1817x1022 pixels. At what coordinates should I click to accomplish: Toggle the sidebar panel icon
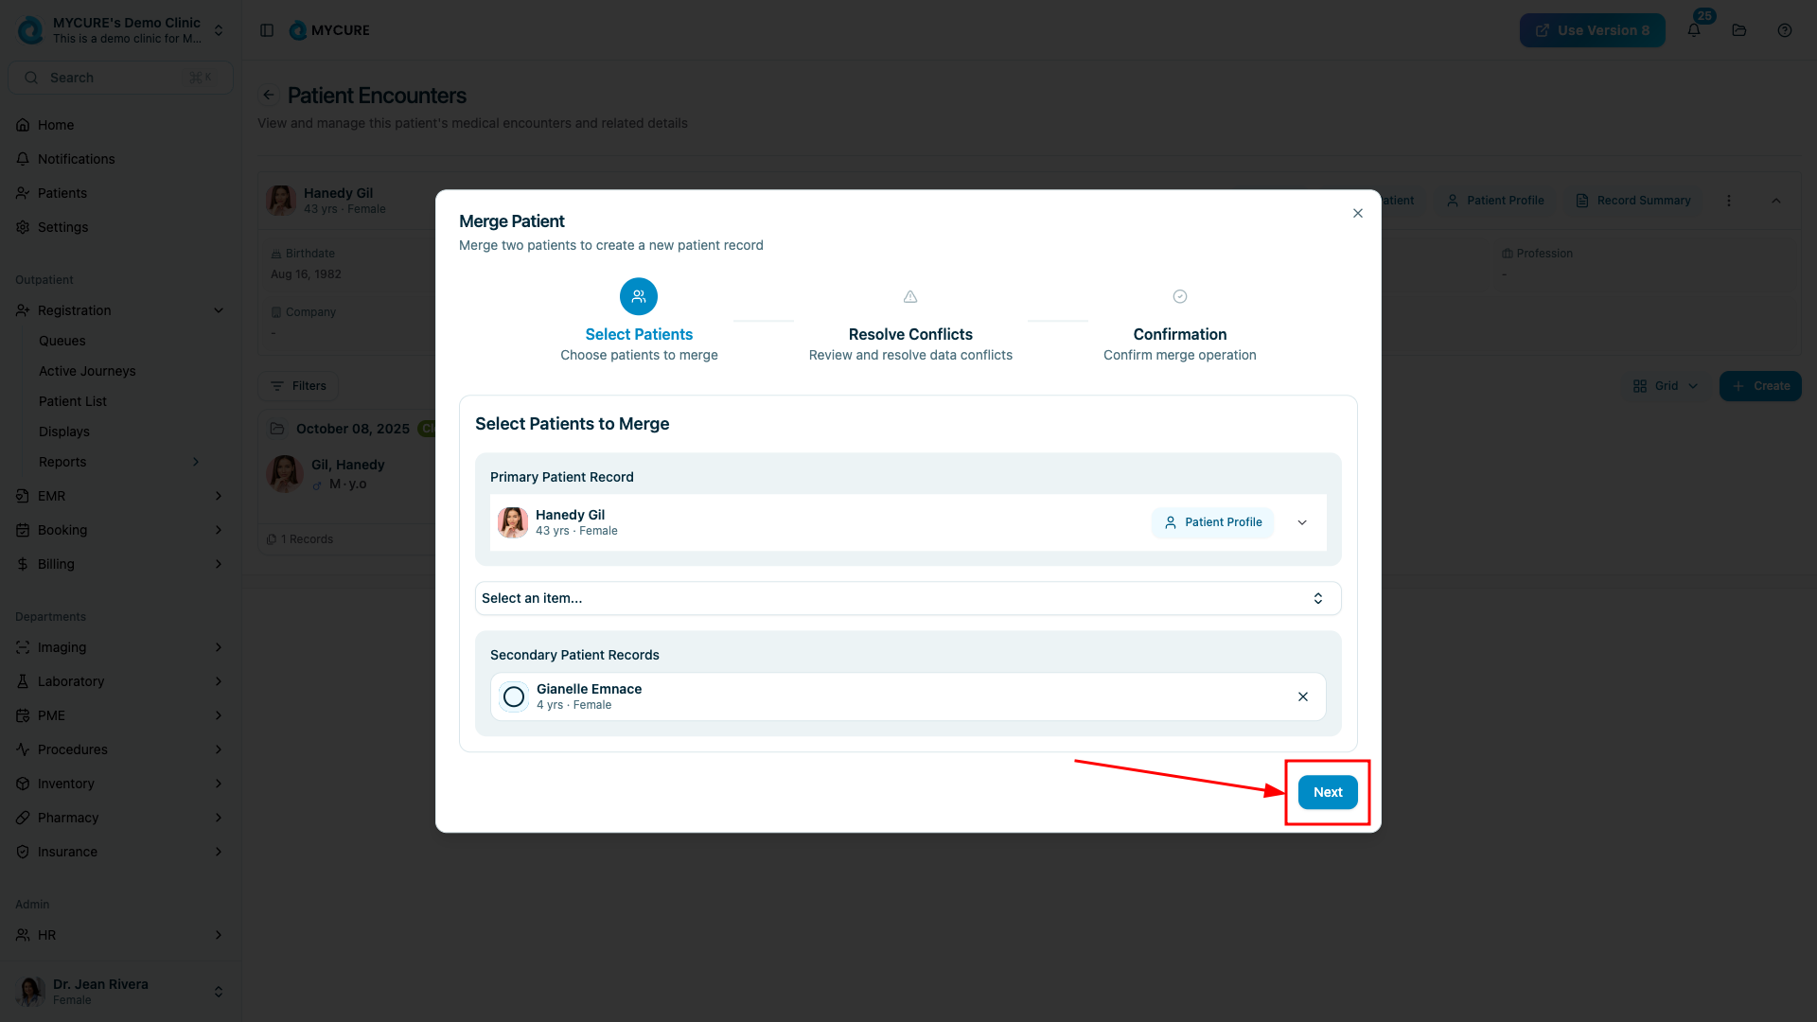(267, 30)
